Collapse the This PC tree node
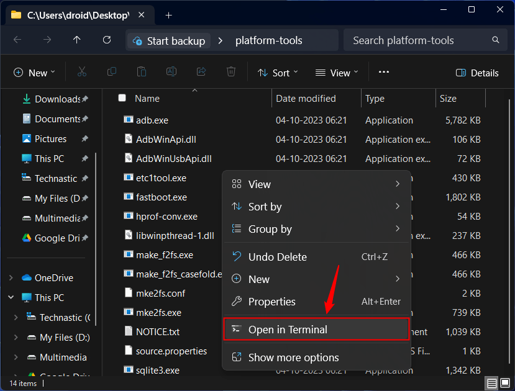The image size is (515, 391). (11, 298)
